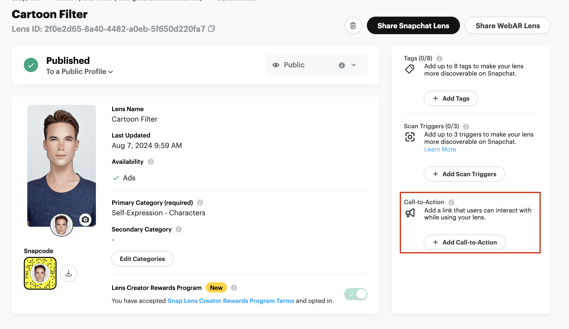Screen dimensions: 569x329
Task: Open Primary Category info tooltip
Action: 200,203
